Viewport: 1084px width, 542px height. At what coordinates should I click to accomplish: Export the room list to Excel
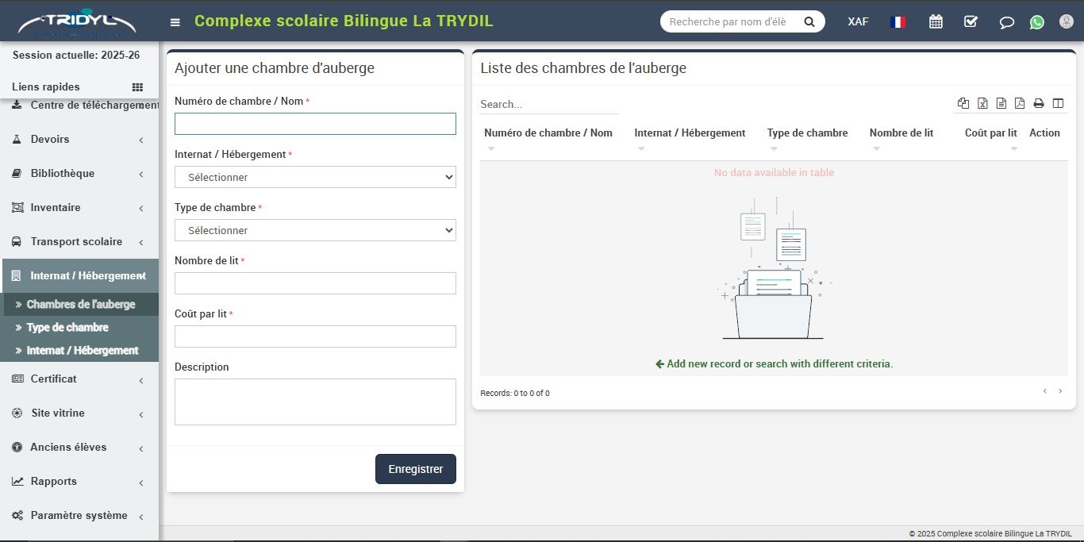[982, 103]
